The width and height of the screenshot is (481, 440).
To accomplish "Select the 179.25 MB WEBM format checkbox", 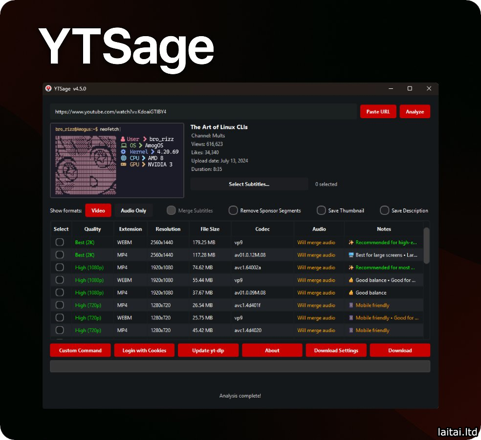I will [60, 242].
